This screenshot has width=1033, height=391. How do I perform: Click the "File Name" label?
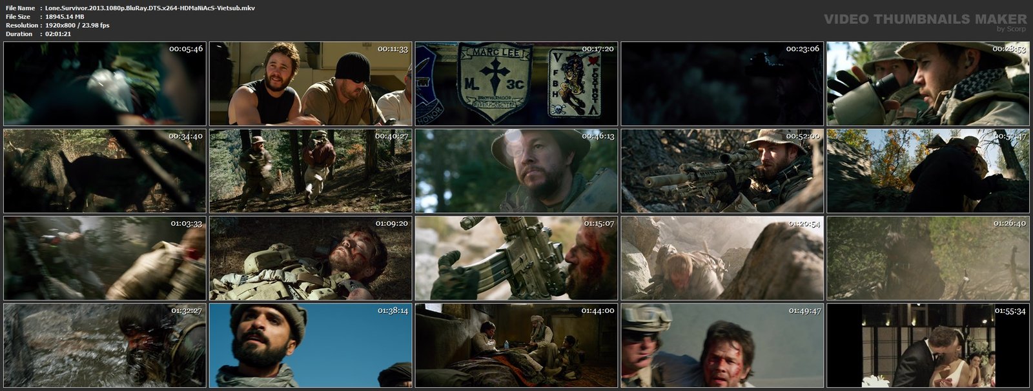point(20,8)
